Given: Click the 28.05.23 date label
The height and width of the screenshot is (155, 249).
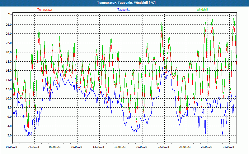Looking at the screenshot, I should tap(207, 147).
